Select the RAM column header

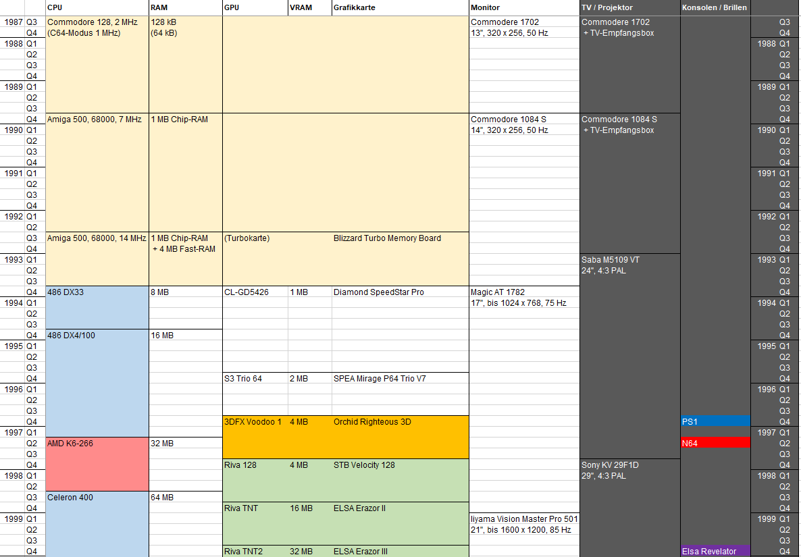[186, 7]
